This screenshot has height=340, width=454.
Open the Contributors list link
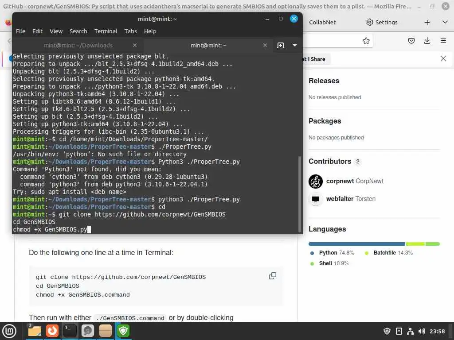[334, 161]
